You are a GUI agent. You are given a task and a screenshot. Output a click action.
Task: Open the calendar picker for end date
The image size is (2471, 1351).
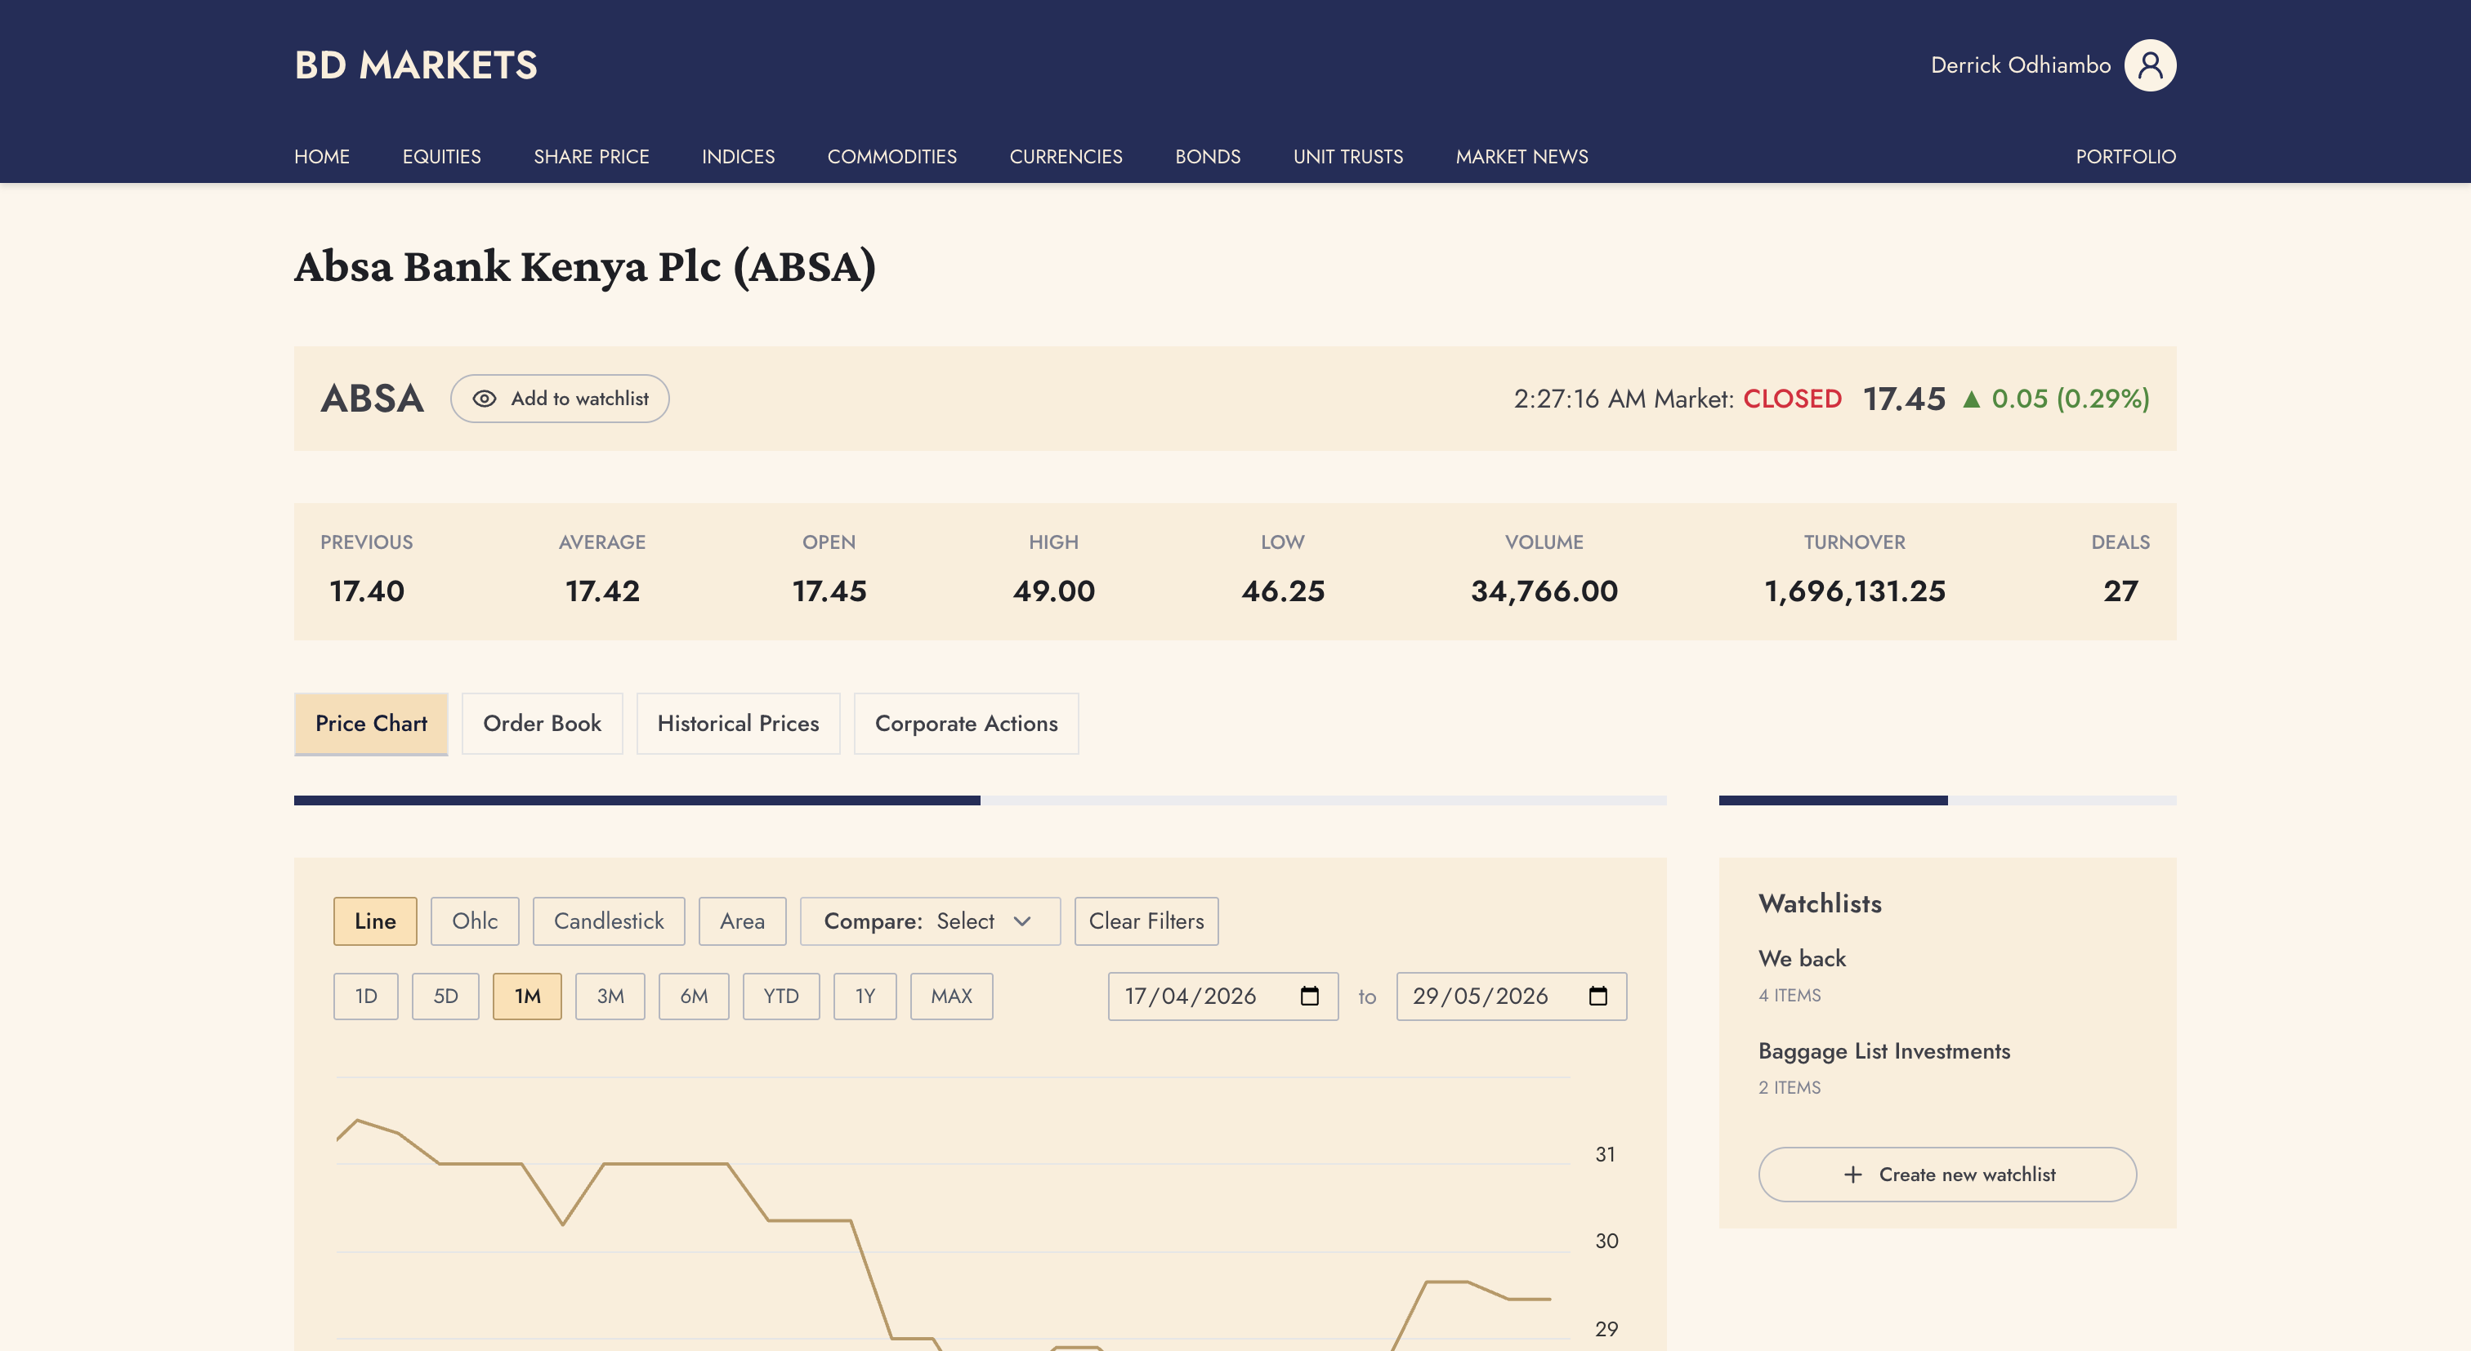1598,997
